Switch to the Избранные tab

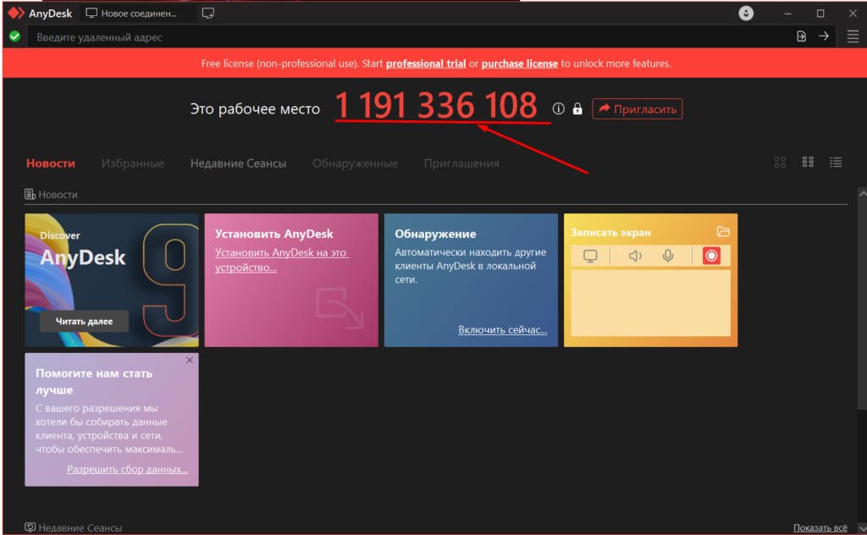click(x=133, y=163)
